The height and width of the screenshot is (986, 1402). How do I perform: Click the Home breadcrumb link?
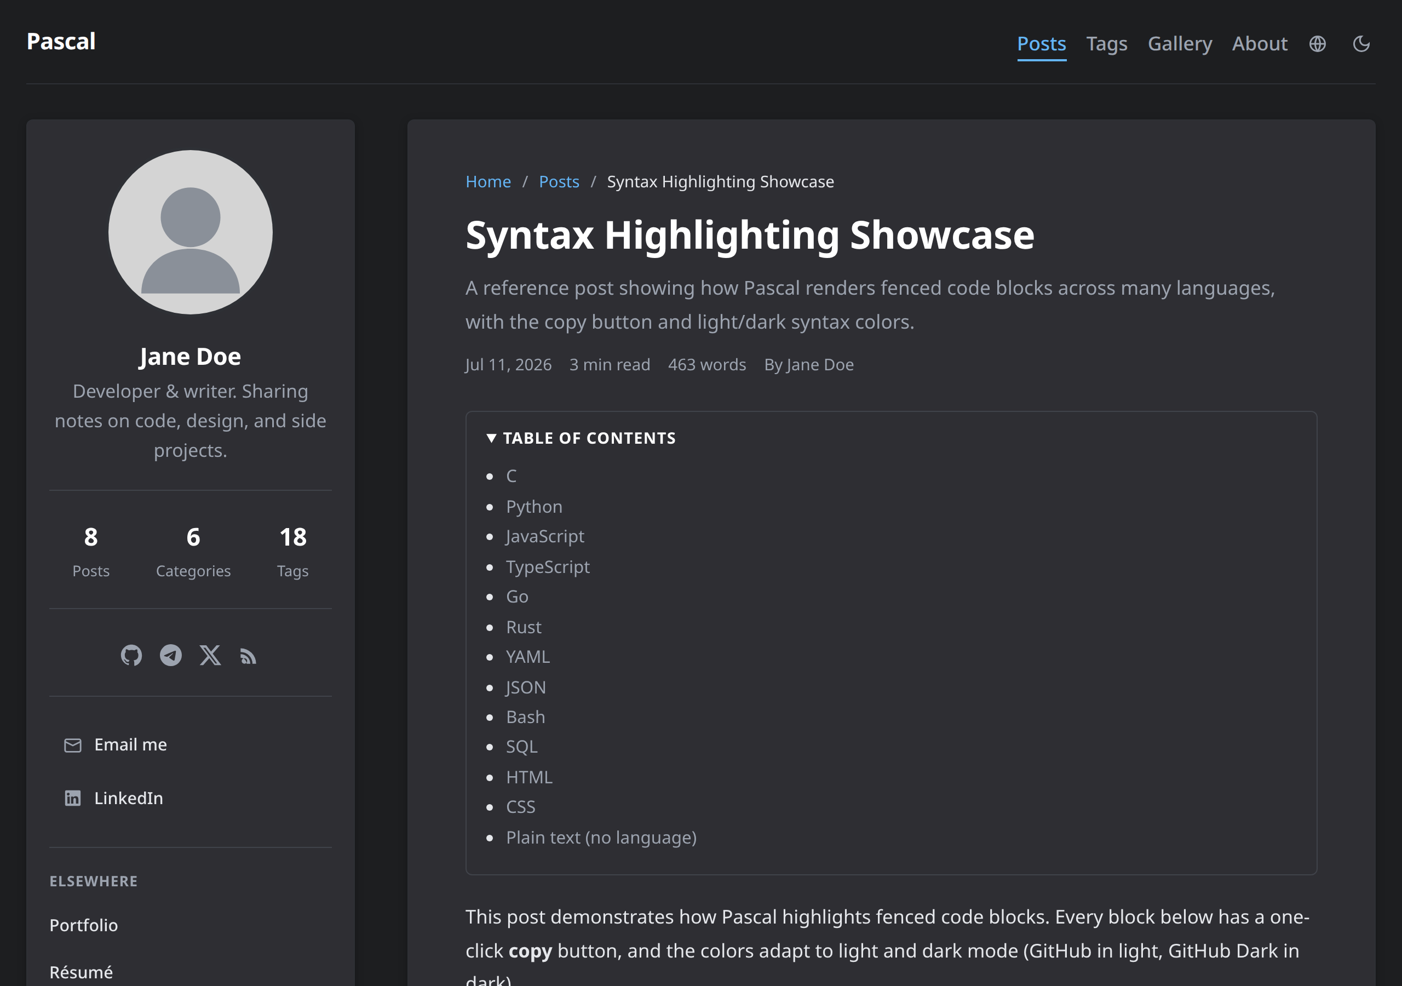[x=488, y=181]
